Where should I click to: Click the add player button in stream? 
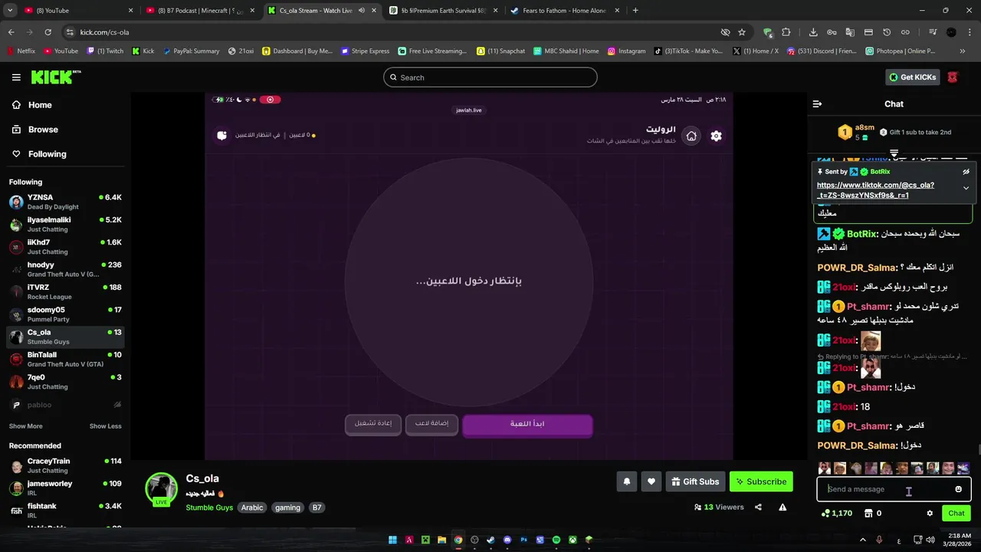431,424
